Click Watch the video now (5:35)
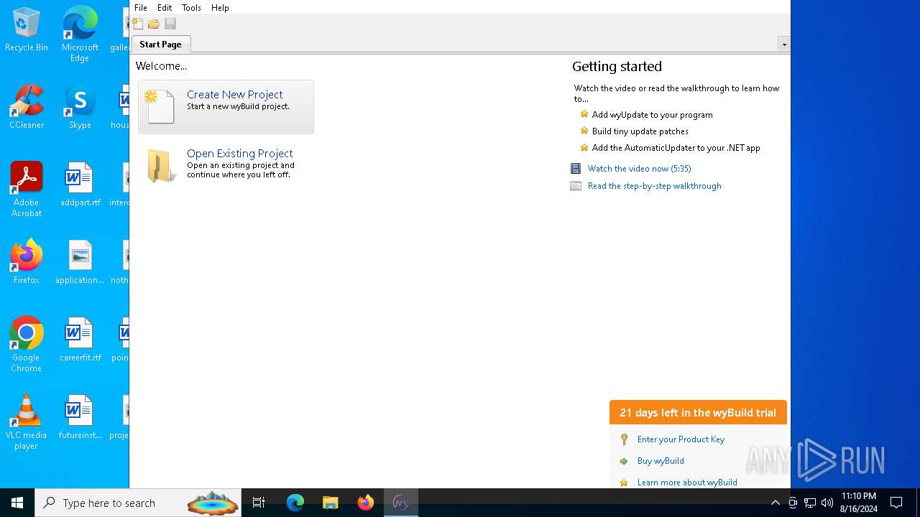This screenshot has width=920, height=517. tap(639, 169)
